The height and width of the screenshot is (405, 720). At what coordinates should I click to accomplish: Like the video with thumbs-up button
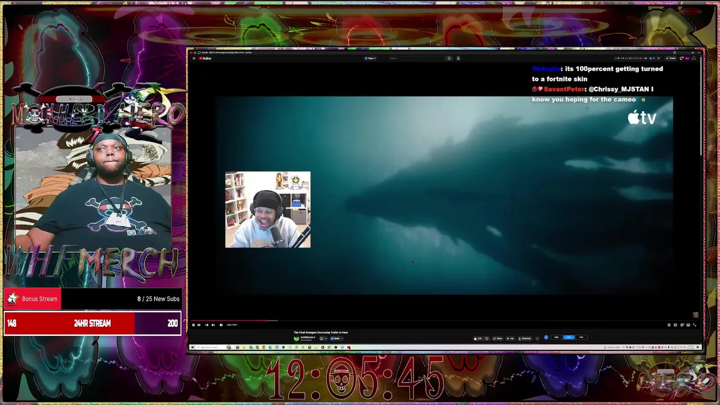coord(478,339)
